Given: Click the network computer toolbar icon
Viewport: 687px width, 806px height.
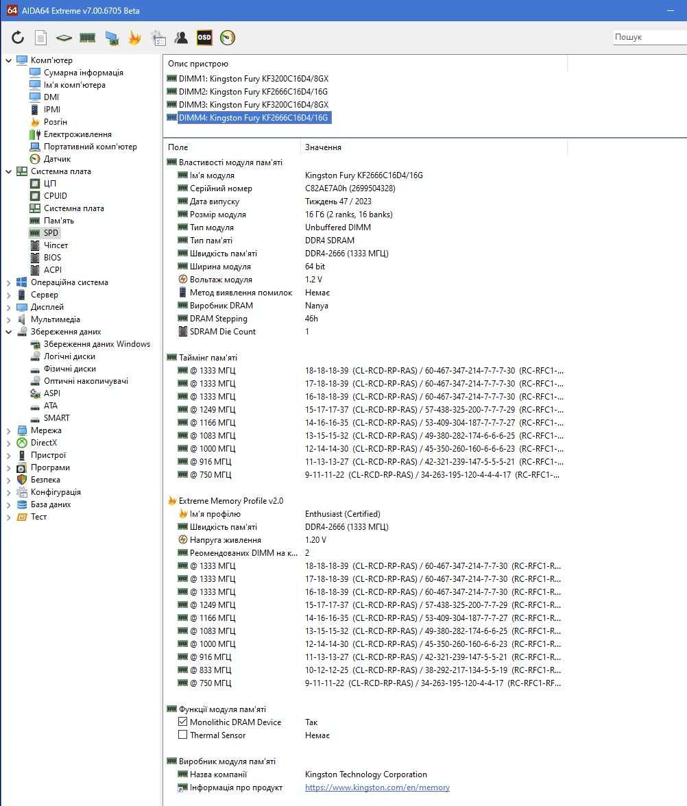Looking at the screenshot, I should tap(112, 38).
